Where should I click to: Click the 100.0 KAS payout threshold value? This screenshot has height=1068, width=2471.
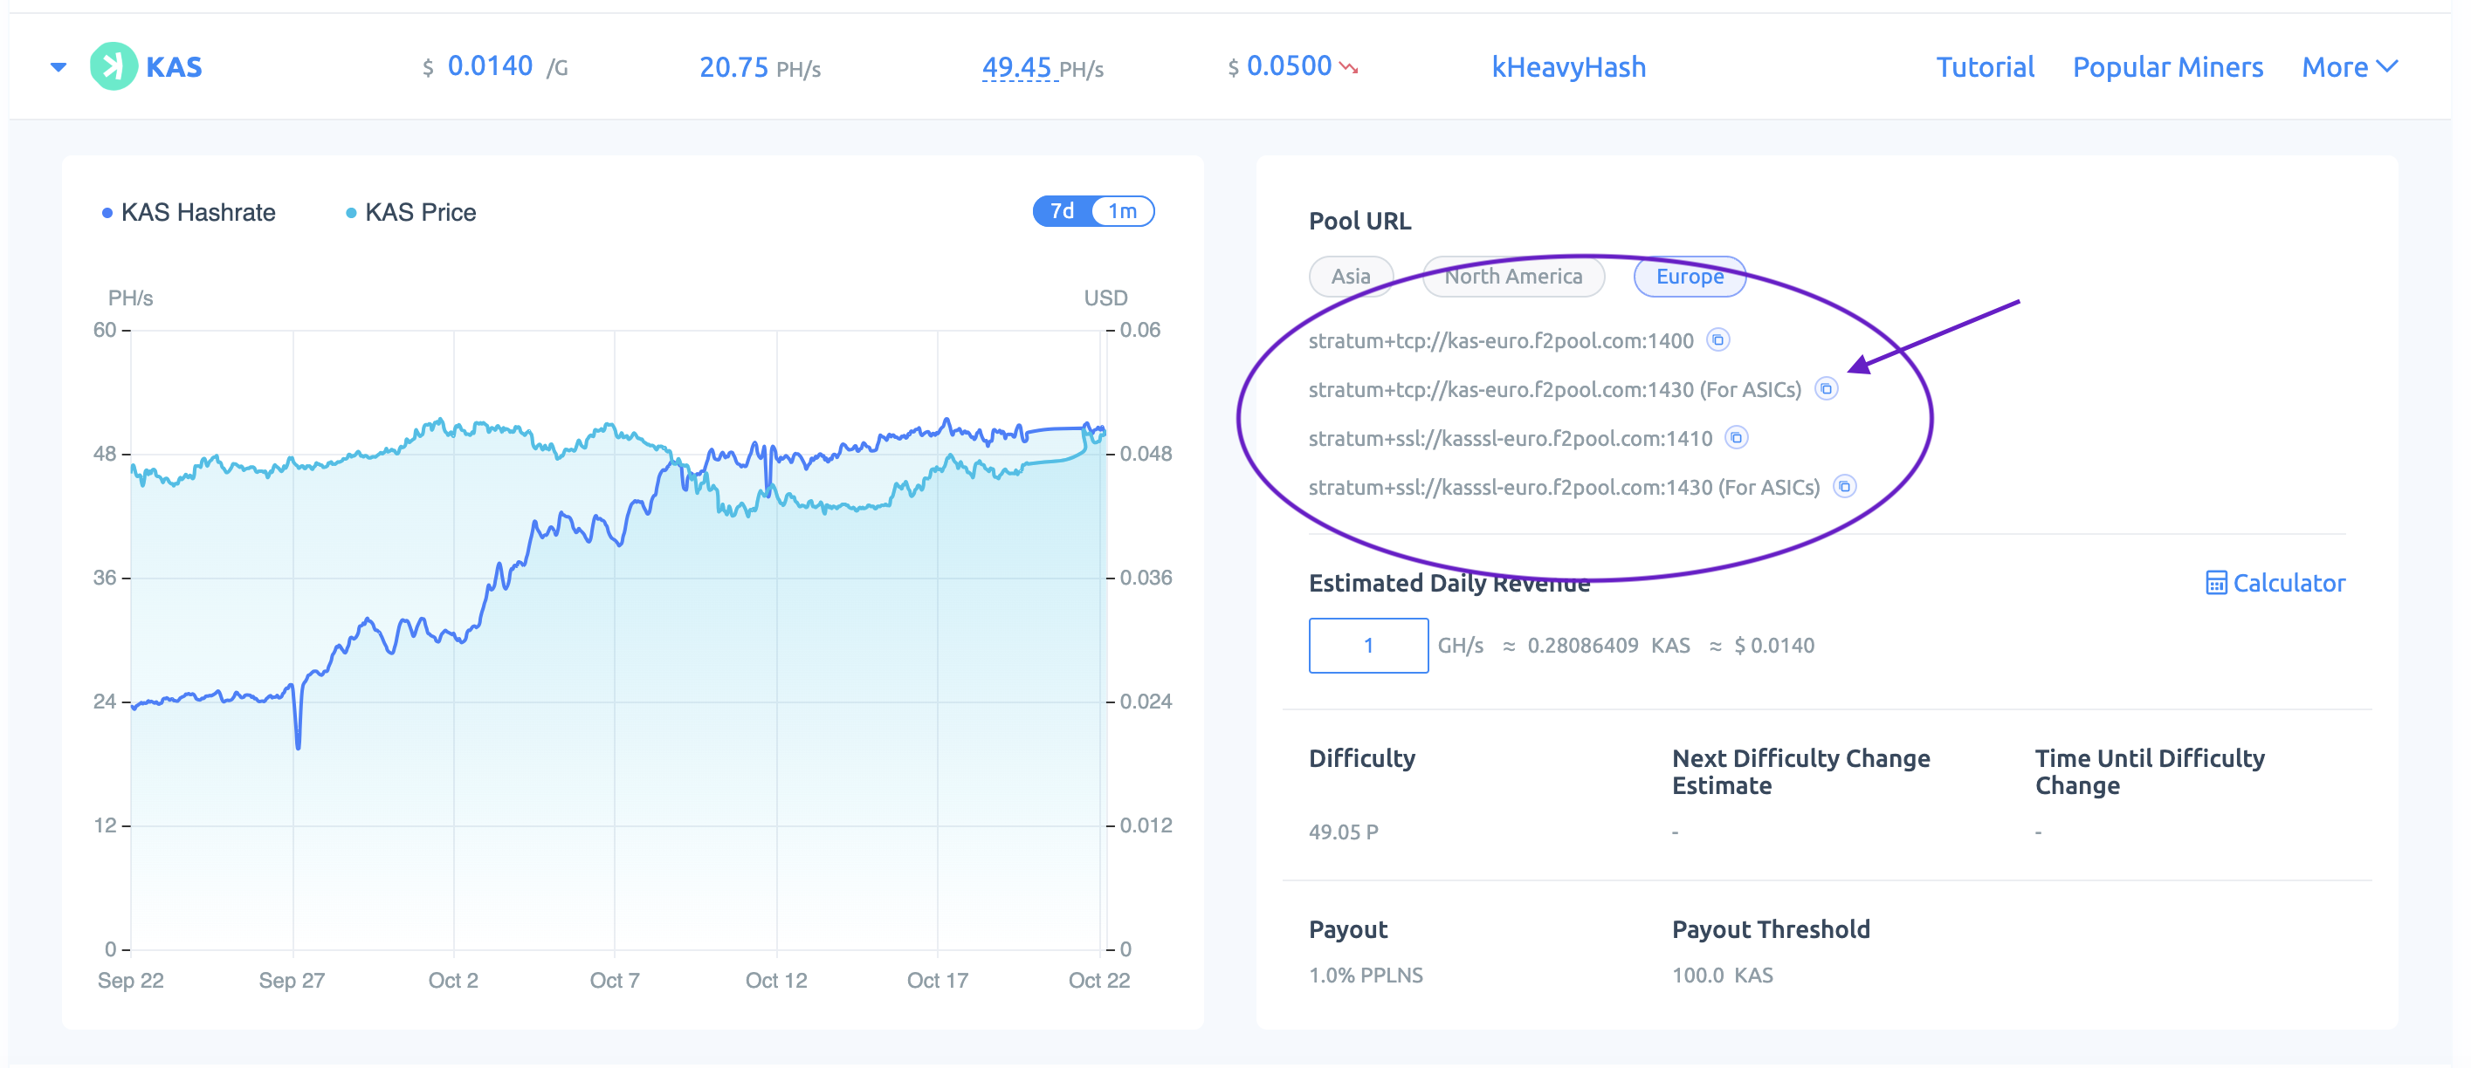point(1722,975)
